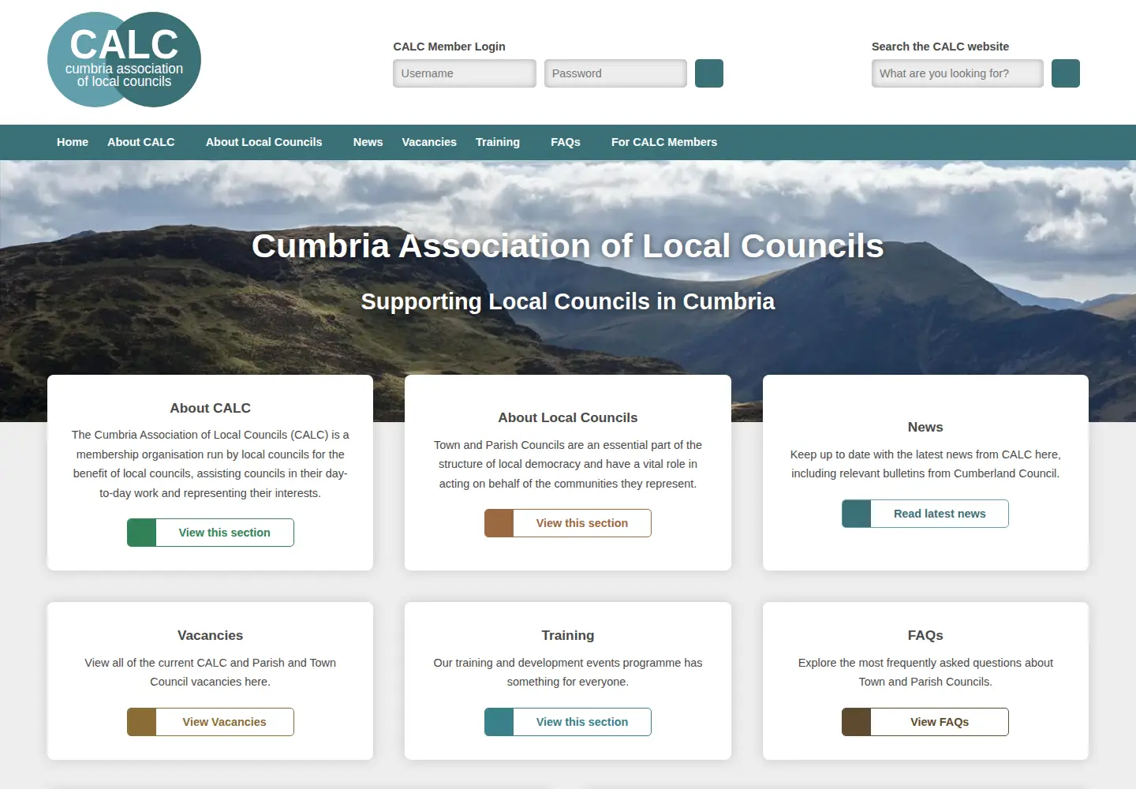Click the 'About CALC' card heading

211,408
